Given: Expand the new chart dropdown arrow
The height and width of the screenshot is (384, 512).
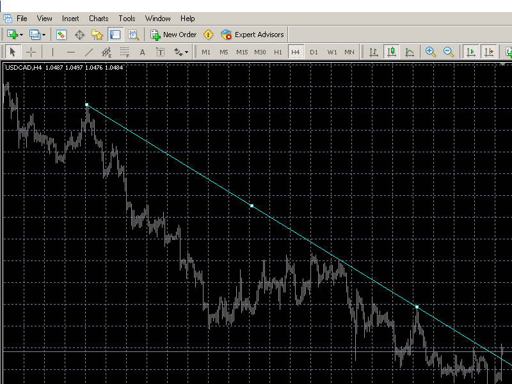Looking at the screenshot, I should pos(22,35).
